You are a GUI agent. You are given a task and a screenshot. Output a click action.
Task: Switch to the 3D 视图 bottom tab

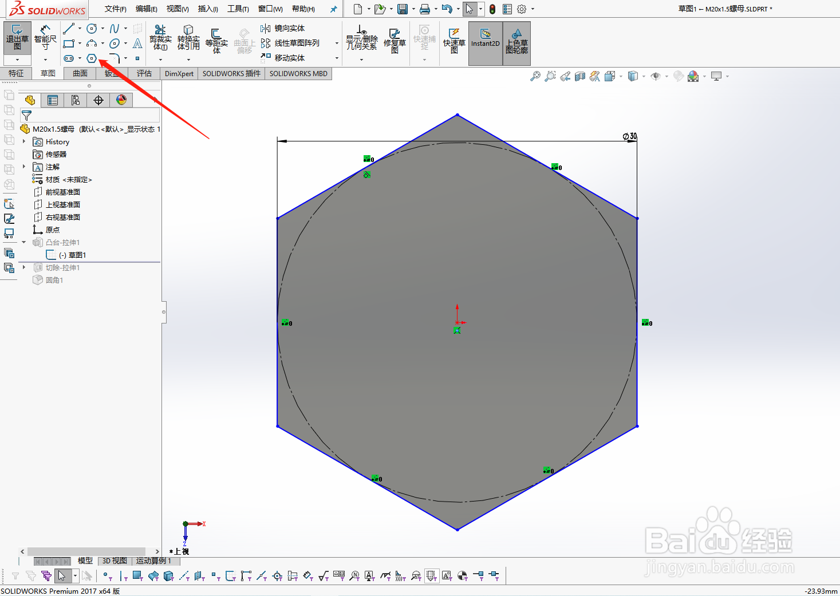pyautogui.click(x=115, y=561)
